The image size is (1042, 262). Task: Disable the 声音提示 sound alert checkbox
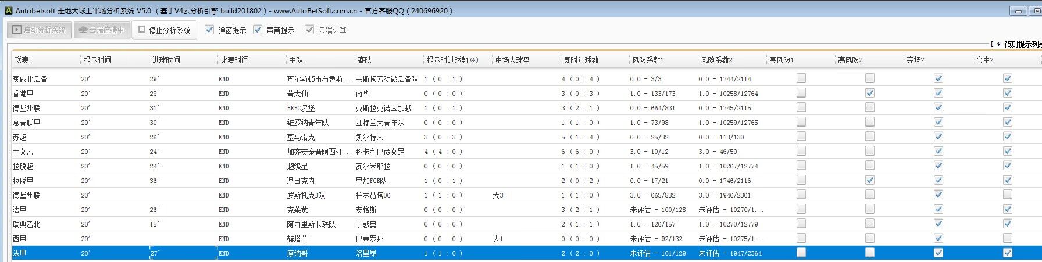click(x=258, y=30)
